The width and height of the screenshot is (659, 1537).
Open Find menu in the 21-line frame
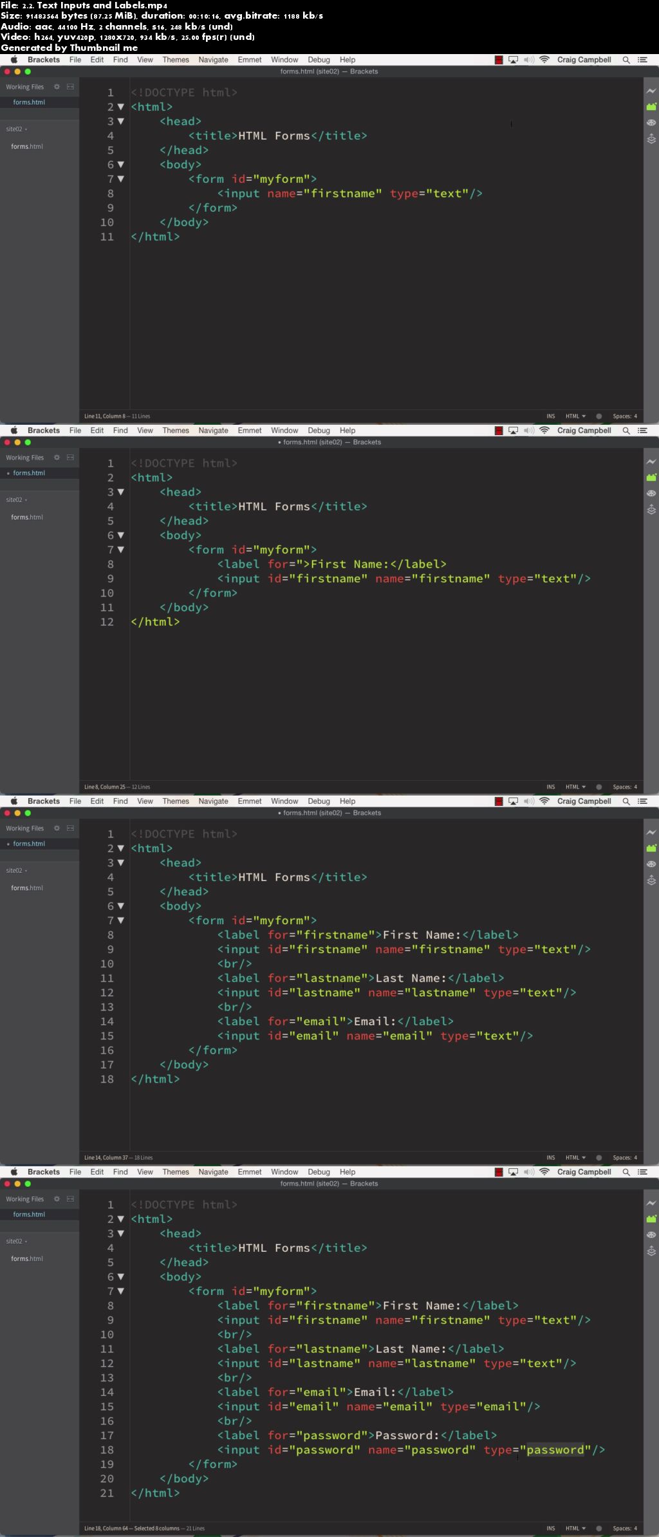coord(120,1172)
